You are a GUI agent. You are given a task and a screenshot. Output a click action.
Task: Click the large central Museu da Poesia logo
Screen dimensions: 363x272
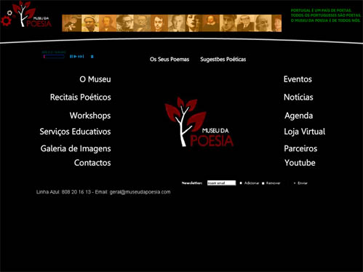tap(199, 122)
